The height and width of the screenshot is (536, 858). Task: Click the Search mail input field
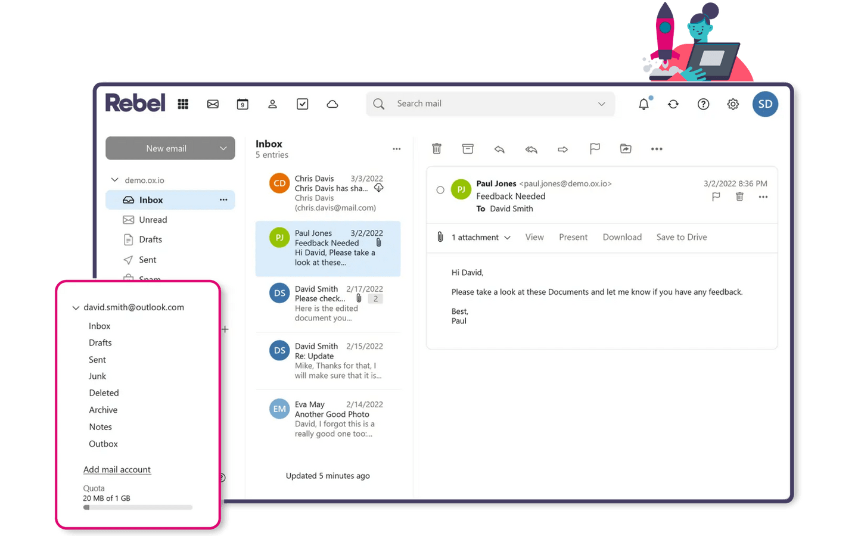489,104
